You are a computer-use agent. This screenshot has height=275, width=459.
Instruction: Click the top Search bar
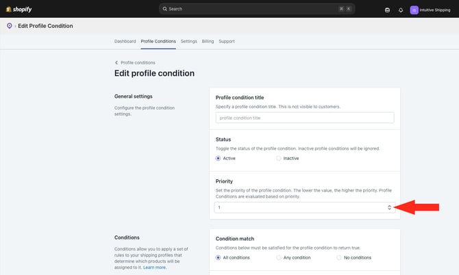(257, 9)
